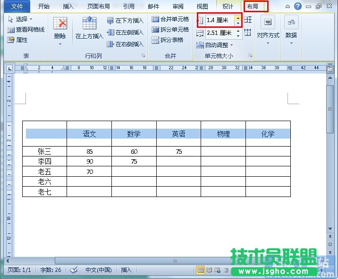Toggle Insert (插入) mode in status bar
This screenshot has width=338, height=279.
pyautogui.click(x=127, y=270)
